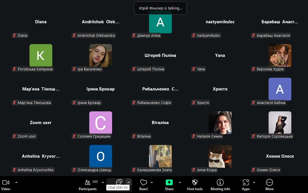Screen dimensions: 308x193
Task: Expand the Participants options chevron
Action: click(x=103, y=182)
